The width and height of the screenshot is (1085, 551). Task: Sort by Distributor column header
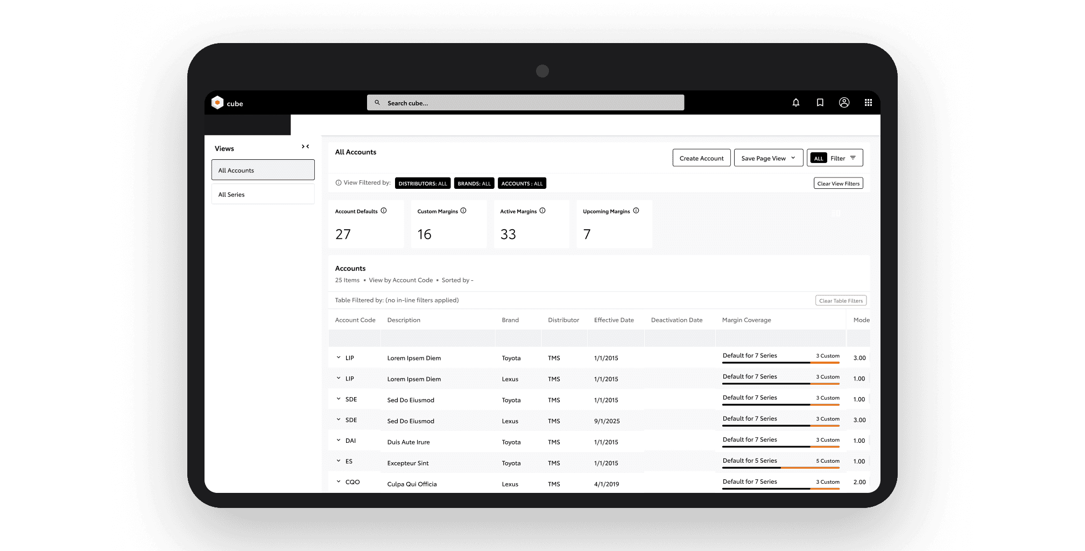[563, 320]
